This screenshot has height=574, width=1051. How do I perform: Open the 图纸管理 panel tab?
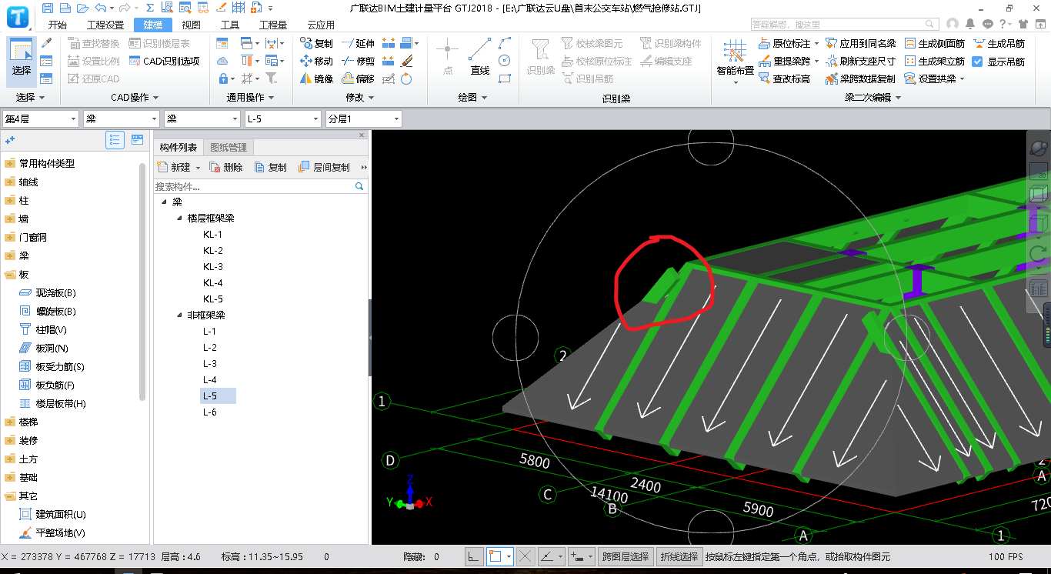coord(229,148)
